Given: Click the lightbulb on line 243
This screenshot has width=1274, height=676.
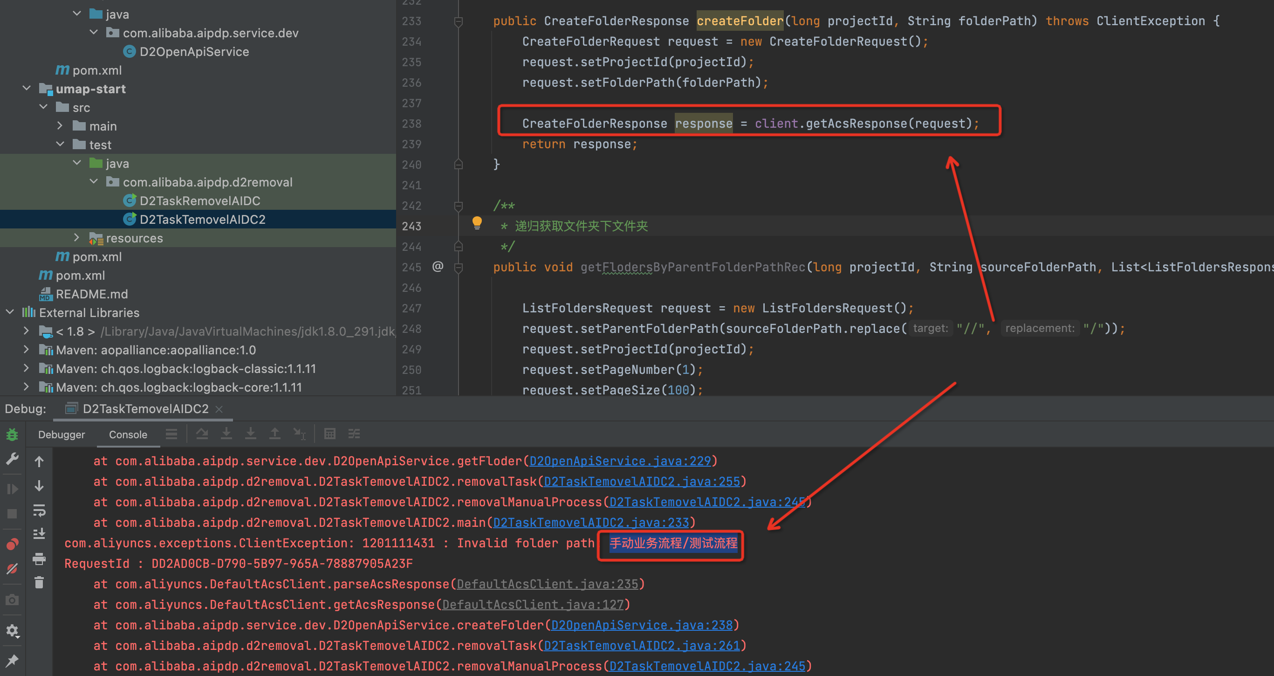Looking at the screenshot, I should tap(477, 223).
